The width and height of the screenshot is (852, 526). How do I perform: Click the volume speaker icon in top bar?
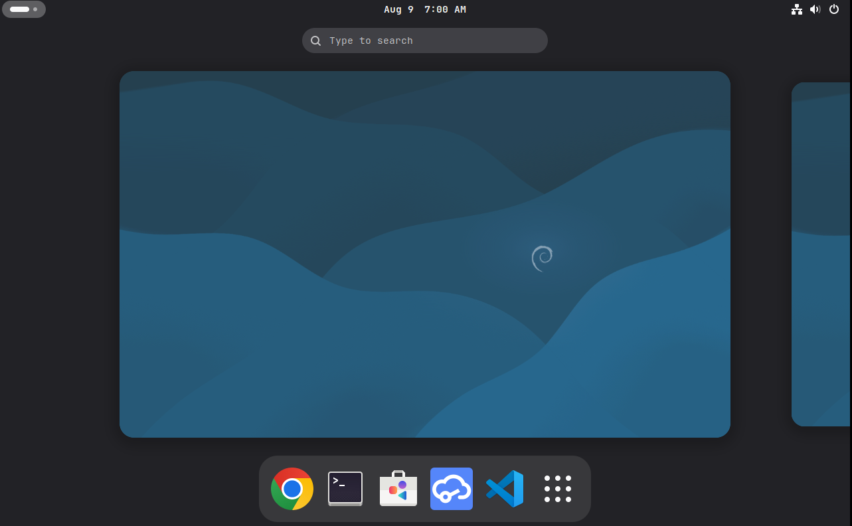tap(815, 9)
